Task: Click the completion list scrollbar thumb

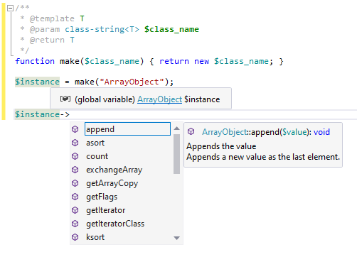Action: (176, 154)
